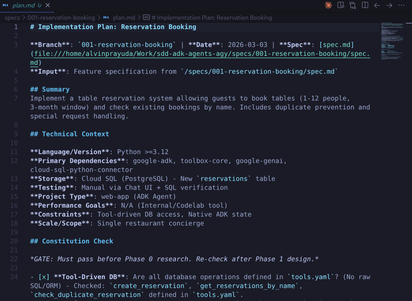The image size is (412, 301).
Task: Click line number 9 in the gutter
Action: (16, 134)
